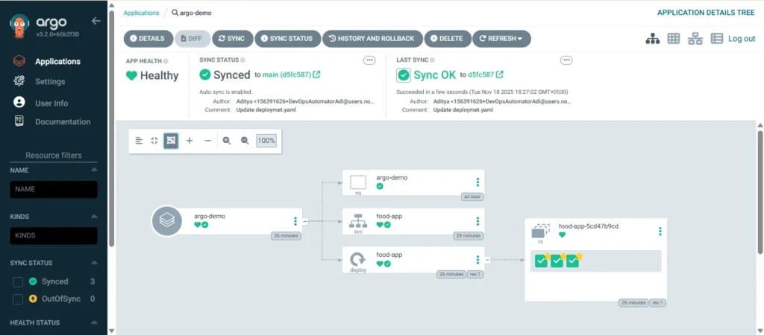764x335 pixels.
Task: Toggle the highlighted group nodes button
Action: [x=171, y=141]
